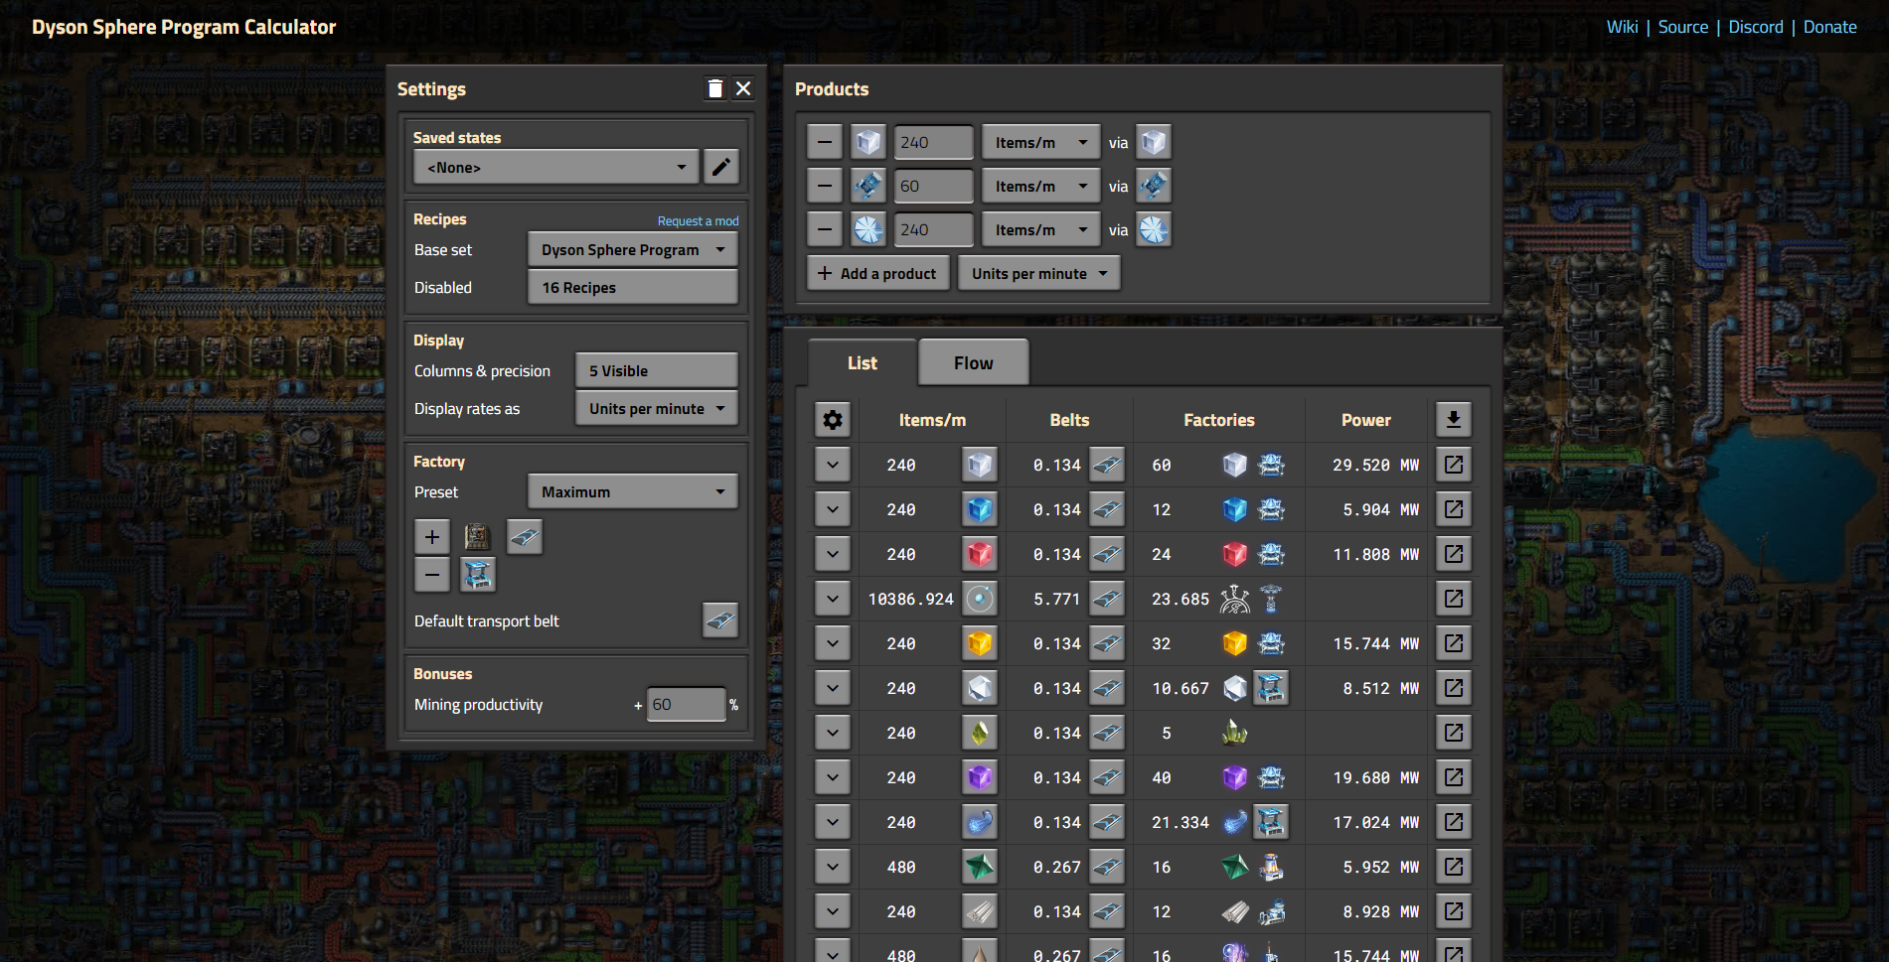Close the Settings panel
This screenshot has width=1889, height=962.
pyautogui.click(x=743, y=89)
